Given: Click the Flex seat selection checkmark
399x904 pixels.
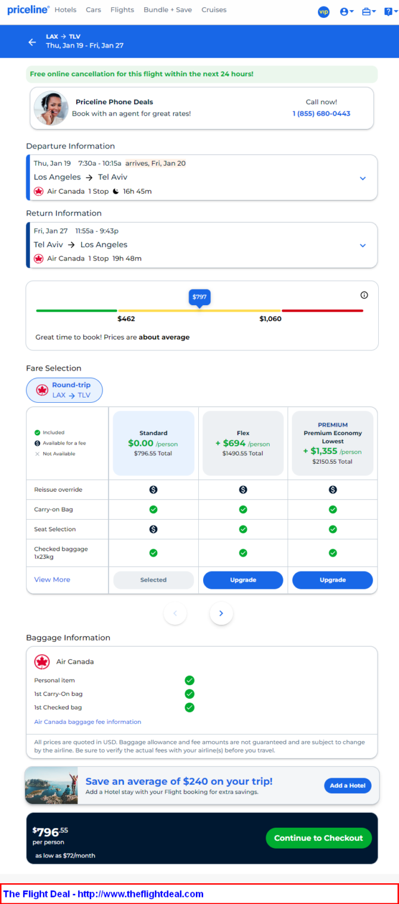Looking at the screenshot, I should tap(243, 529).
